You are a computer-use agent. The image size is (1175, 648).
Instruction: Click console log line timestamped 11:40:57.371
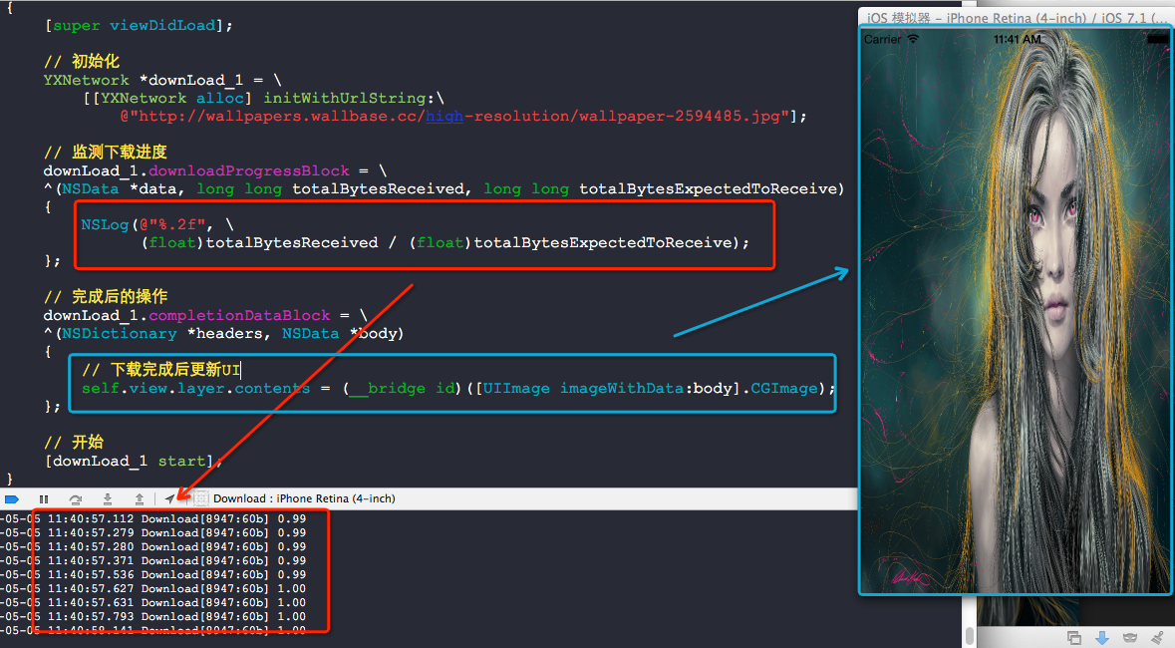coord(152,561)
